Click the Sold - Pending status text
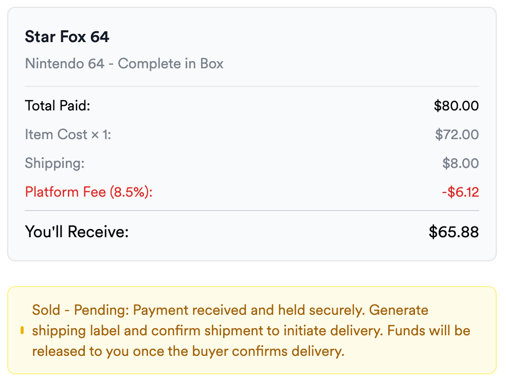The width and height of the screenshot is (506, 381). point(80,310)
